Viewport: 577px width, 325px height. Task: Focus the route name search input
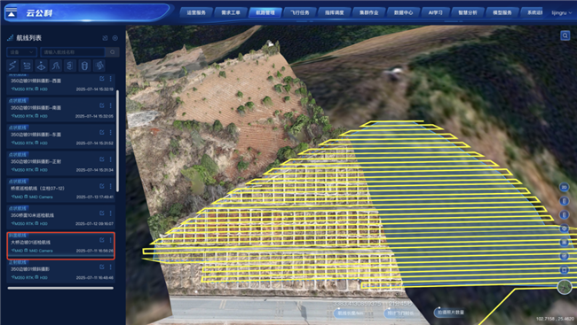click(73, 52)
